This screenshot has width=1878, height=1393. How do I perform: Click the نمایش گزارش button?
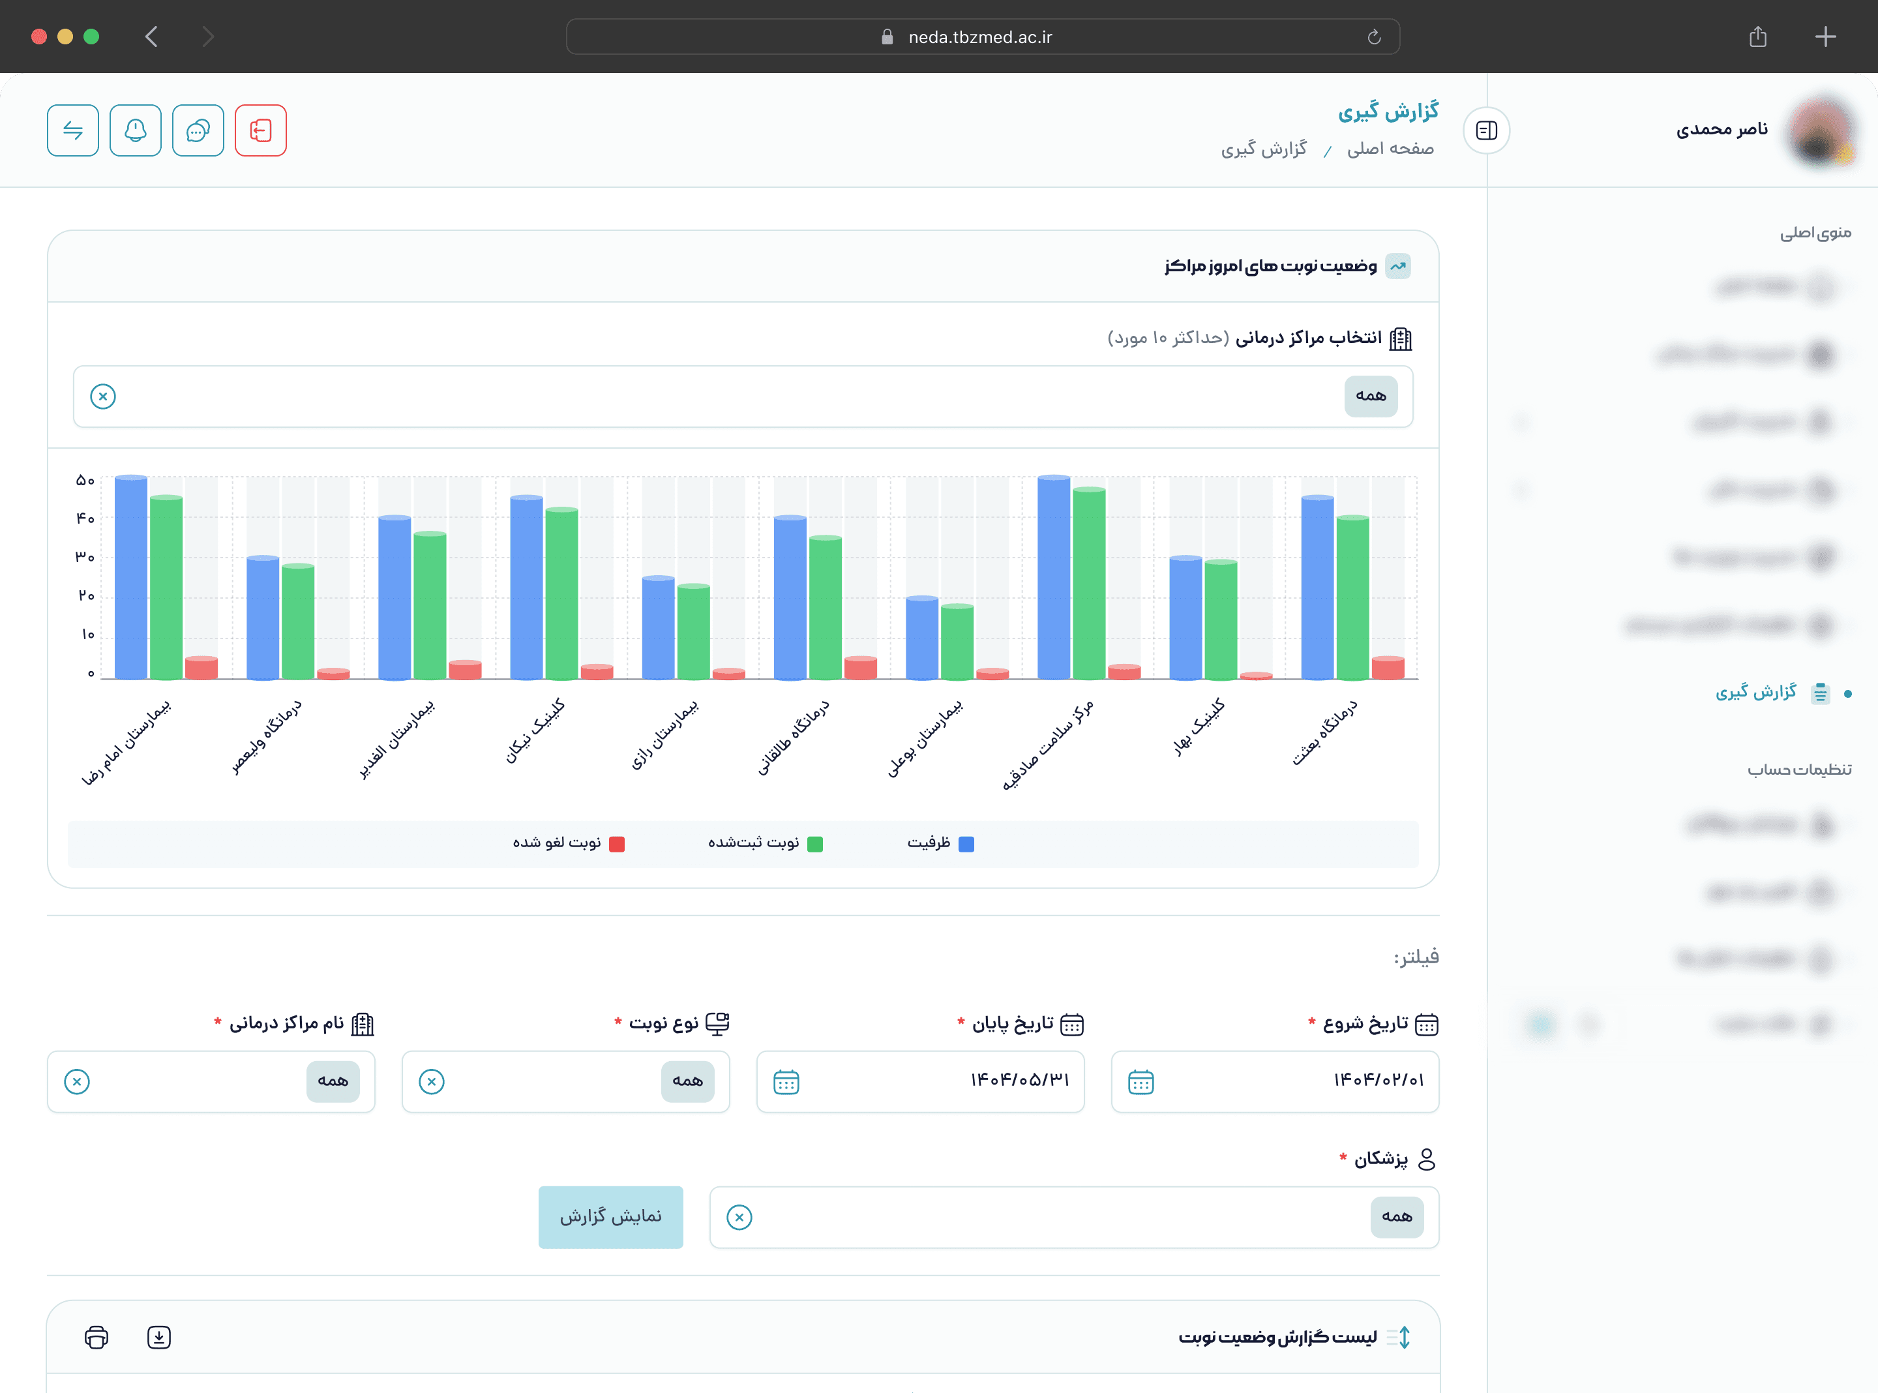pos(610,1218)
